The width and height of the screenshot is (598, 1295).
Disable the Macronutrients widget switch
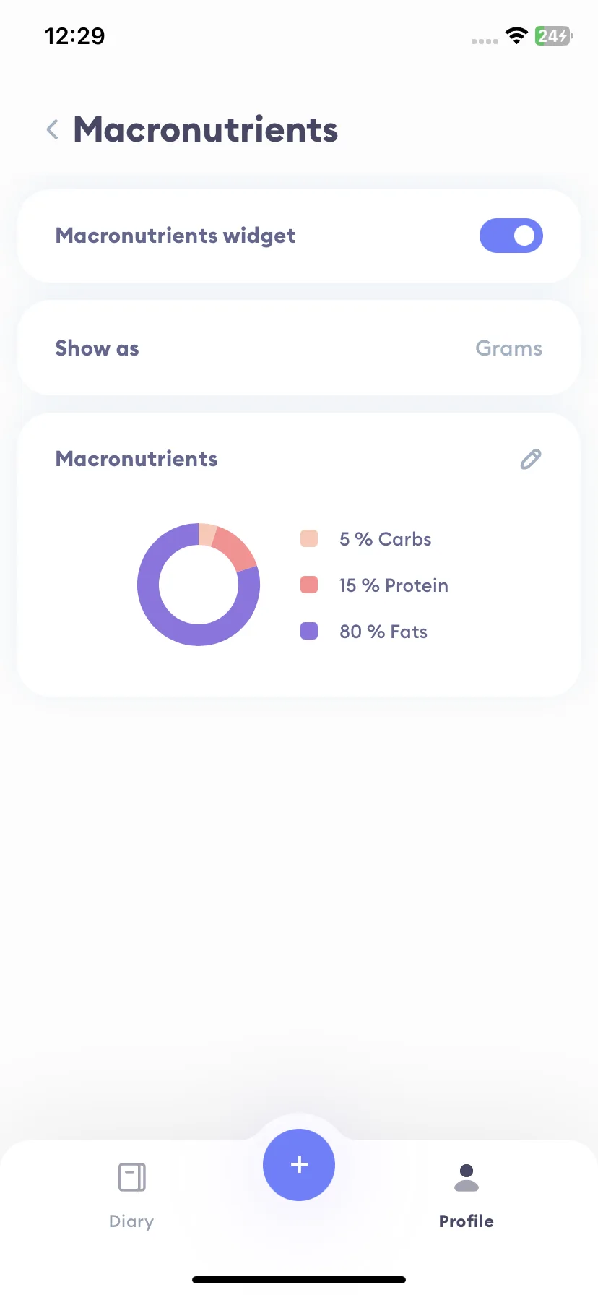511,236
